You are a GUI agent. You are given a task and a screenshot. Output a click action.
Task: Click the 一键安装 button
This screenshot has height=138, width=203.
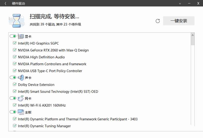pyautogui.click(x=179, y=21)
